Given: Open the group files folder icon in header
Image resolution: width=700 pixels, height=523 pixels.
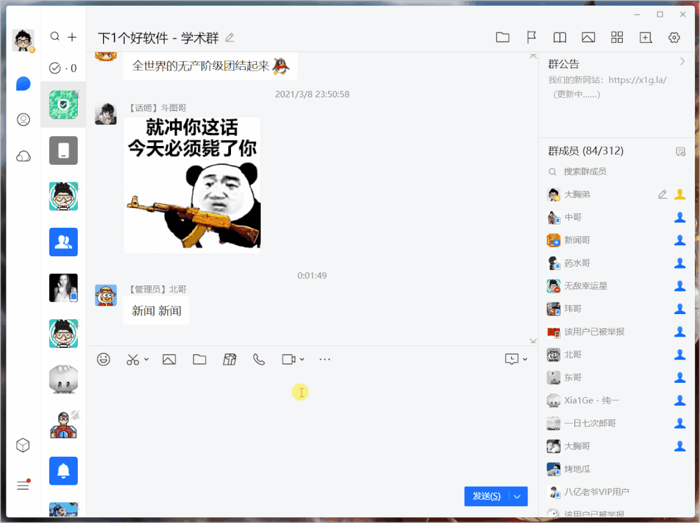Looking at the screenshot, I should 502,38.
